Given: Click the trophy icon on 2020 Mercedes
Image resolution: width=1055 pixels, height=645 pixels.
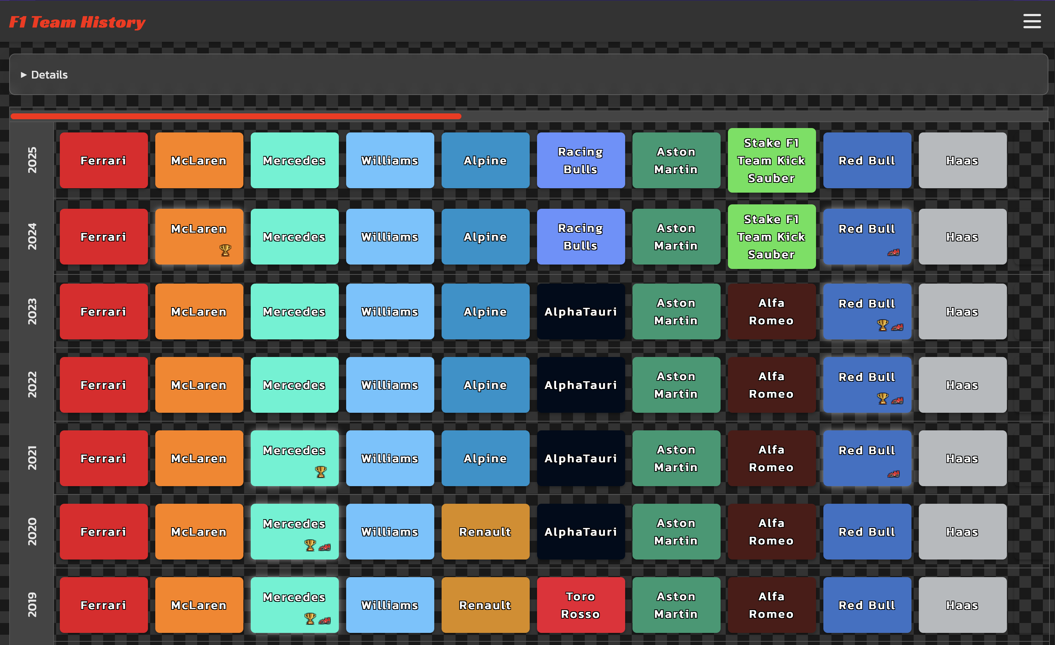Looking at the screenshot, I should (310, 545).
